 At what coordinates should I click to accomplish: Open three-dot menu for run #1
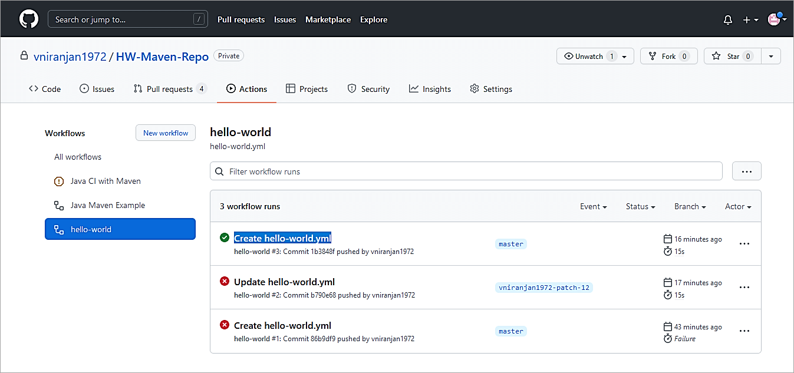point(744,331)
